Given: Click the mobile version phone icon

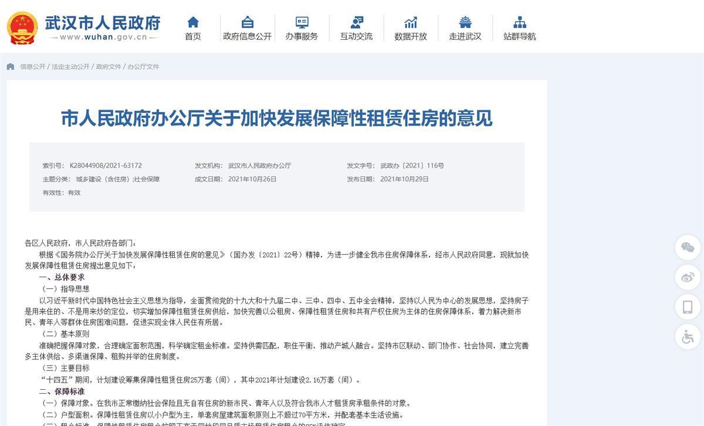Looking at the screenshot, I should tap(688, 306).
